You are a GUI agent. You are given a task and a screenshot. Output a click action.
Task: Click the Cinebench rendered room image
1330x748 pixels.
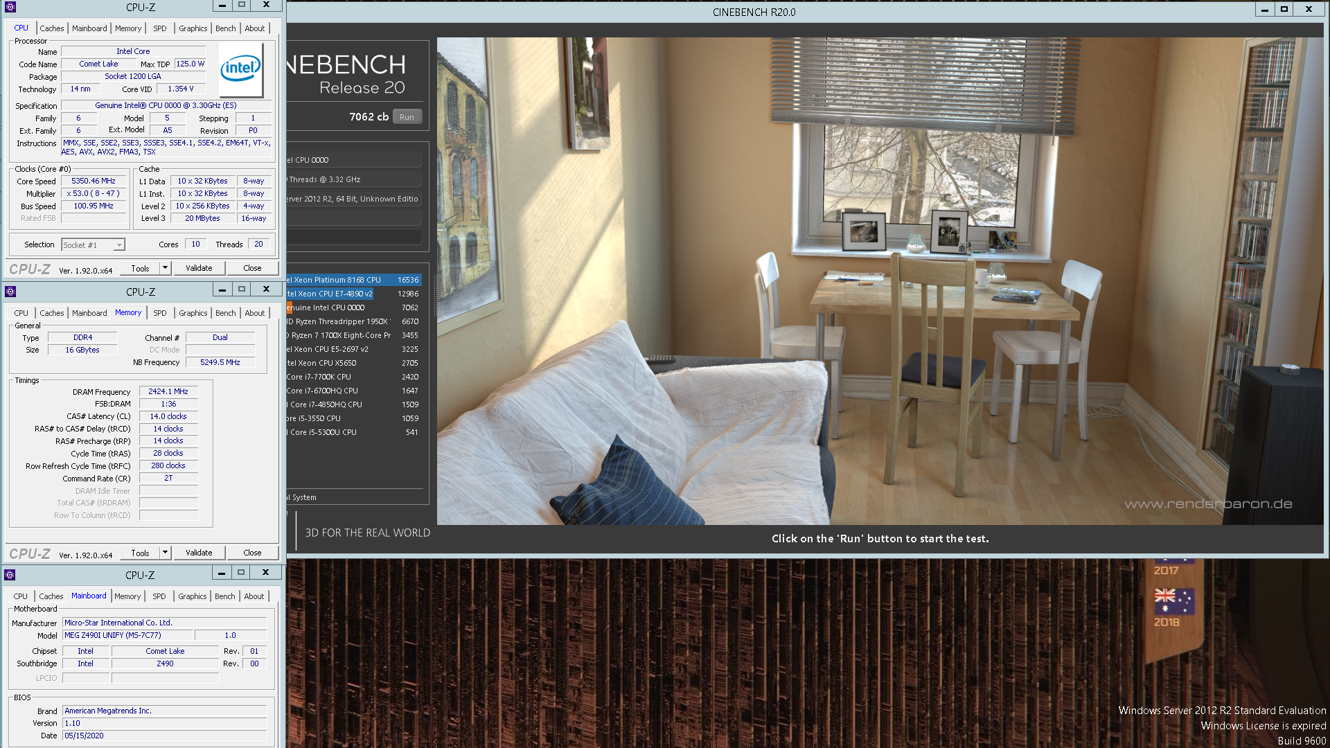coord(880,280)
